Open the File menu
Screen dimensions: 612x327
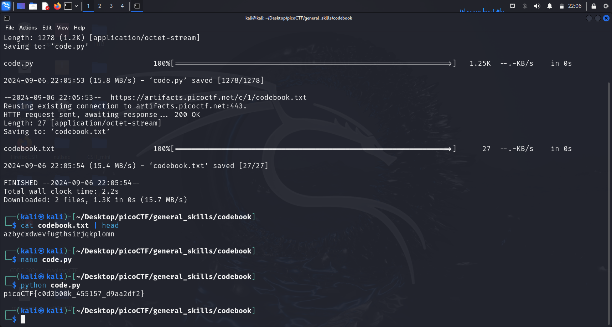(10, 28)
